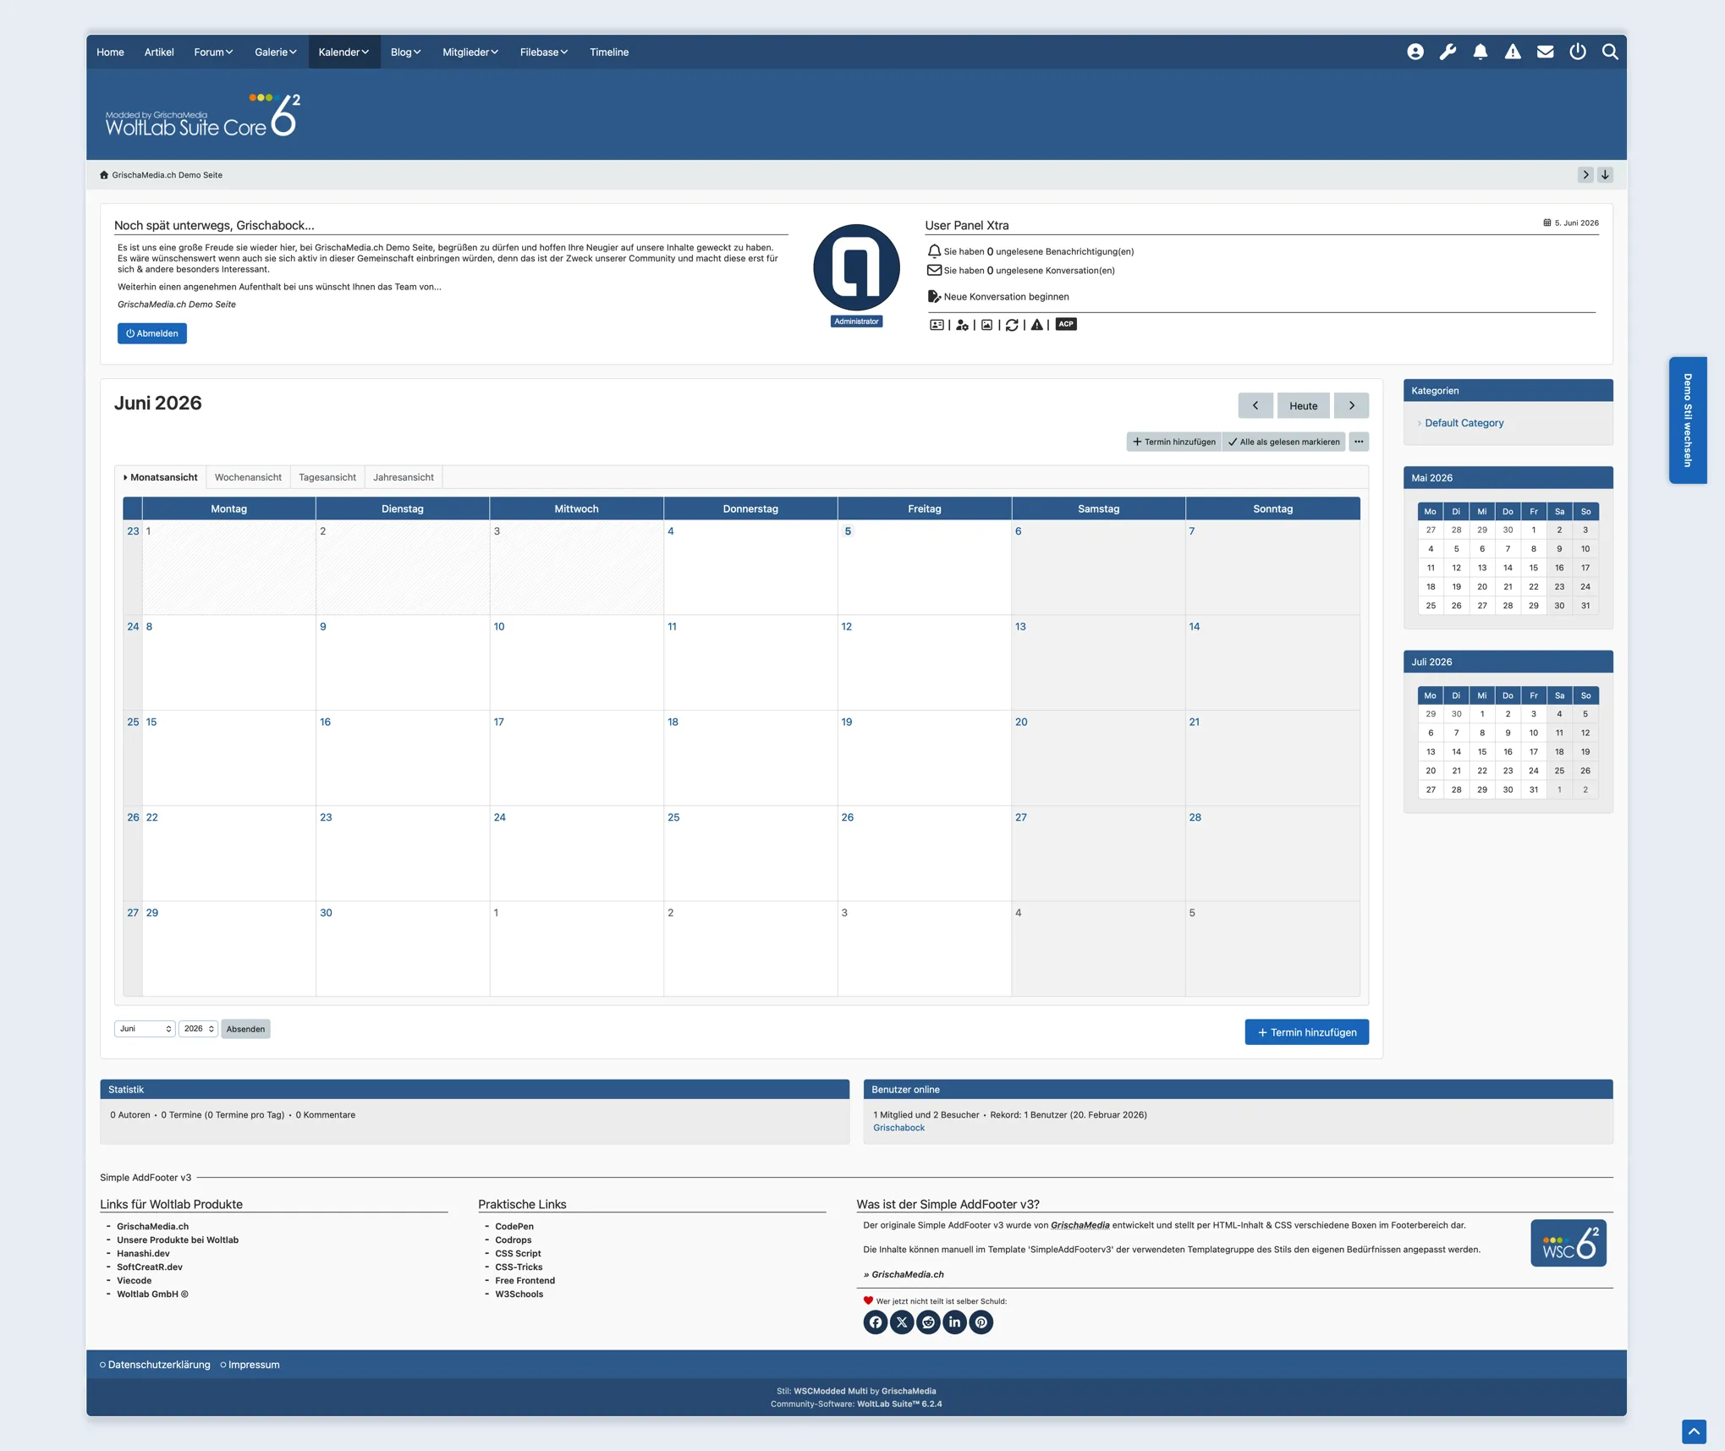Open conversations envelope icon in top bar
1725x1451 pixels.
[1545, 52]
